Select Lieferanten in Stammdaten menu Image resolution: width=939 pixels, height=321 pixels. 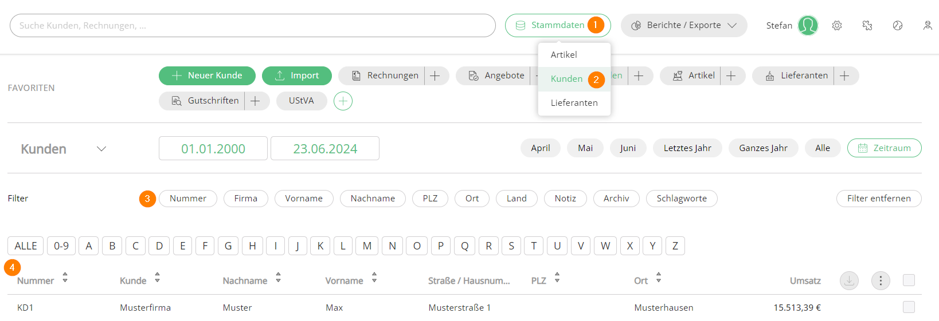(x=574, y=103)
